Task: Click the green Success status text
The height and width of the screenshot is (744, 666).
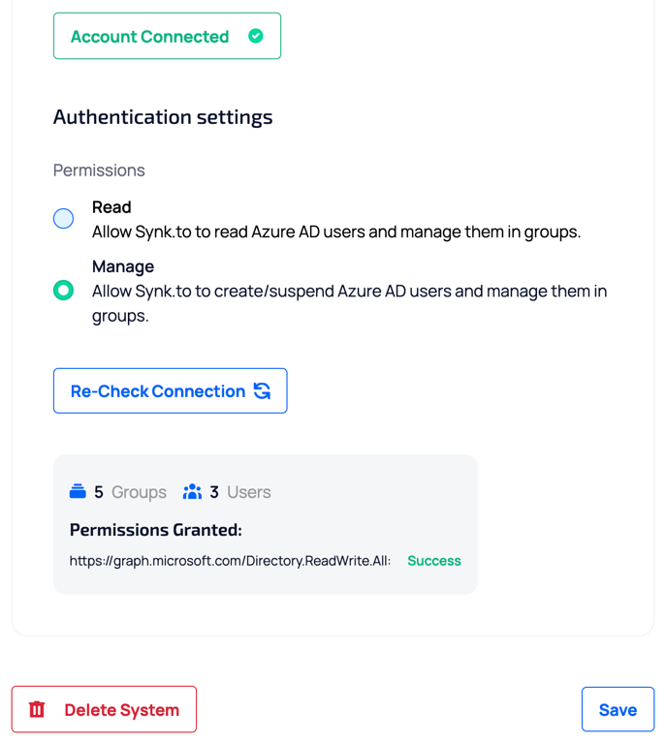Action: pyautogui.click(x=433, y=561)
